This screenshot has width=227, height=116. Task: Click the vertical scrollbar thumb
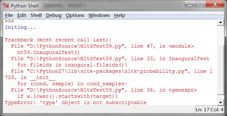(x=221, y=70)
